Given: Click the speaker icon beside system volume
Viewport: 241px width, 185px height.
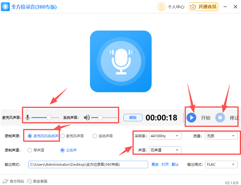Looking at the screenshot, I should [86, 117].
